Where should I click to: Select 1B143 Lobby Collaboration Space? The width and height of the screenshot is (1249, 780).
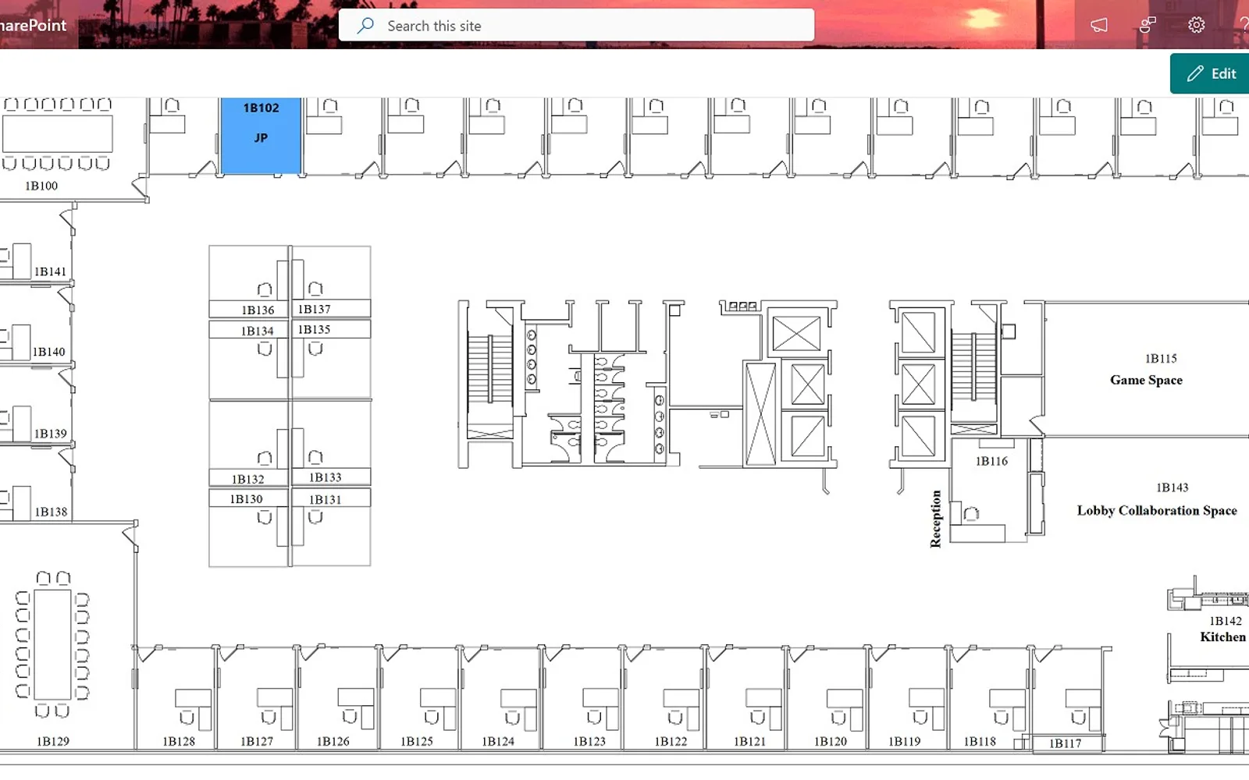pyautogui.click(x=1157, y=499)
